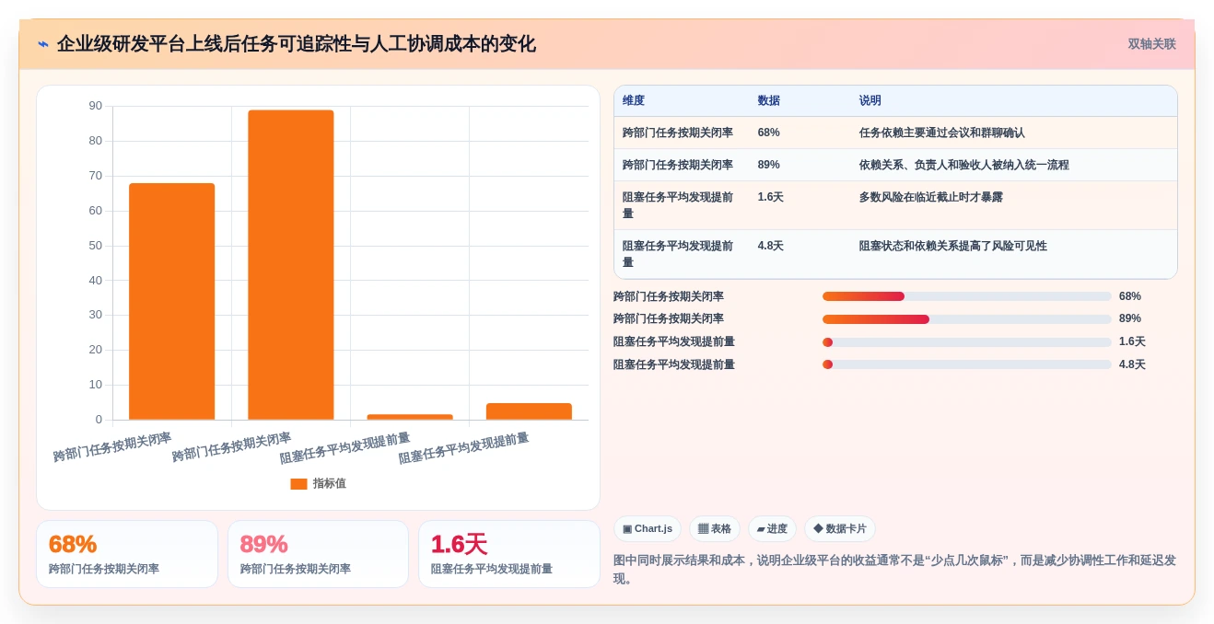Click the progress bar labeled 1.6天

[966, 342]
